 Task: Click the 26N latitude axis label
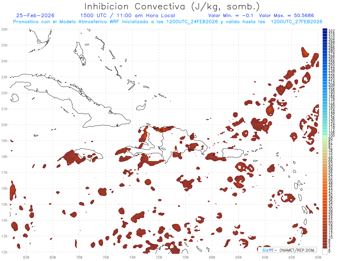[4, 29]
